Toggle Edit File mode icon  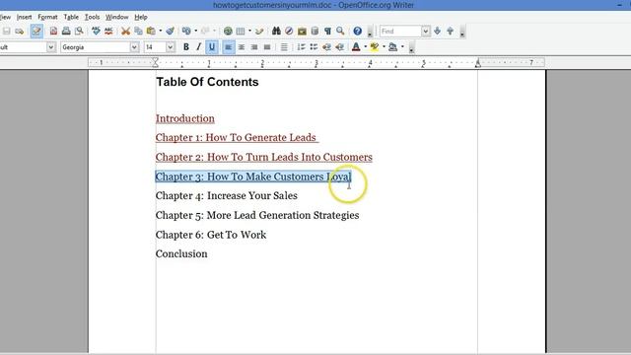(36, 31)
